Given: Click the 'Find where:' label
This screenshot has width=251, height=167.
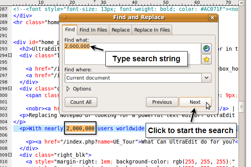Looking at the screenshot, I should [78, 70].
